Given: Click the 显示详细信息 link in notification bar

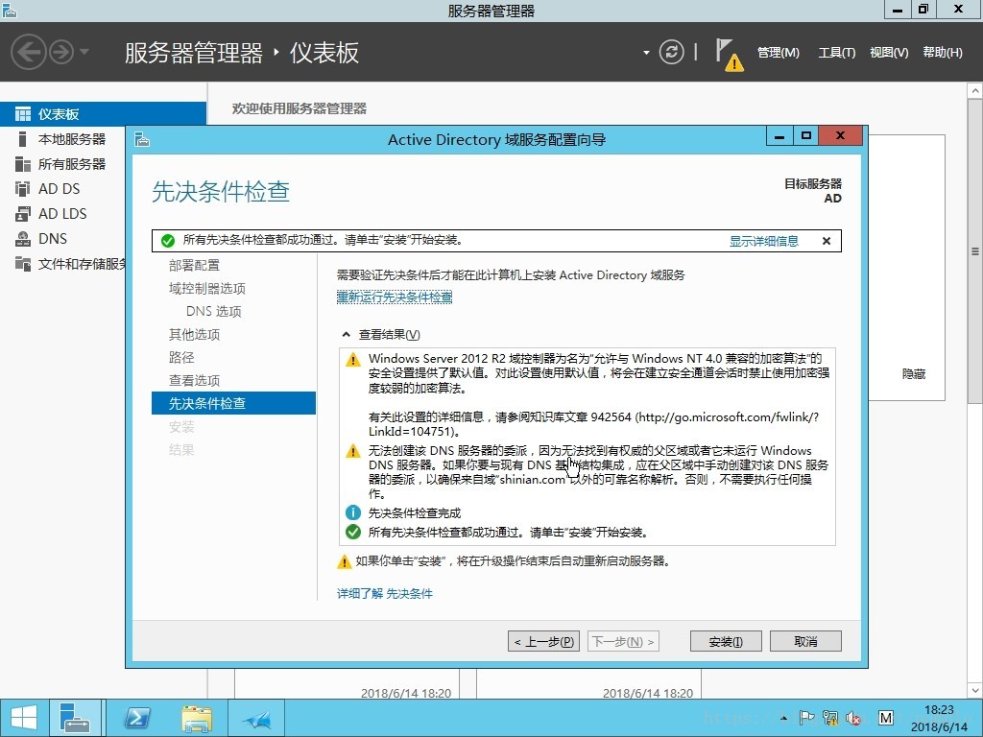Looking at the screenshot, I should (763, 241).
